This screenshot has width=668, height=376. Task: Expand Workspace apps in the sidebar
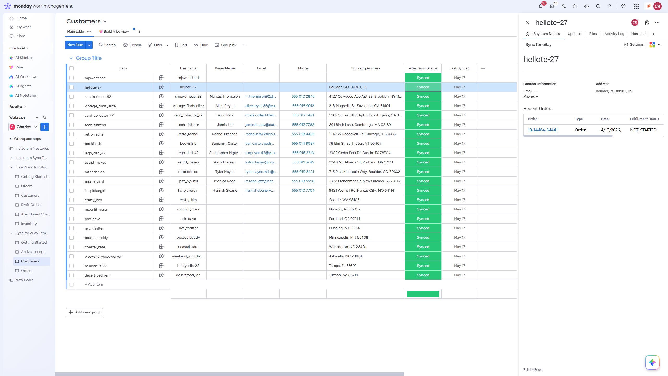(10, 139)
